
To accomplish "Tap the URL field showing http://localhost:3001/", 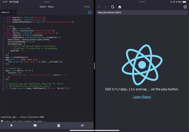I will tap(142, 12).
